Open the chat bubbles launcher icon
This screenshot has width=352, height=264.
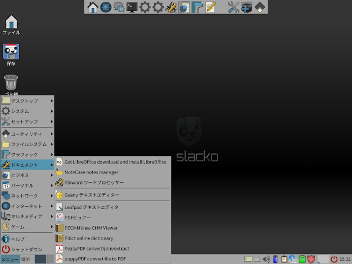(x=119, y=7)
